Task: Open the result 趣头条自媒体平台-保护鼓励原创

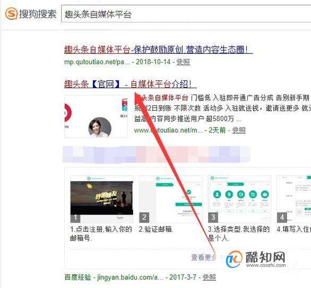Action: (158, 49)
